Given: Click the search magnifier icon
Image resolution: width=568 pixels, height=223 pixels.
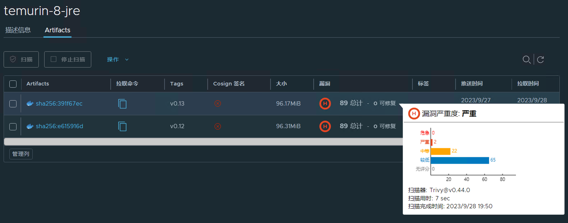Looking at the screenshot, I should (527, 60).
